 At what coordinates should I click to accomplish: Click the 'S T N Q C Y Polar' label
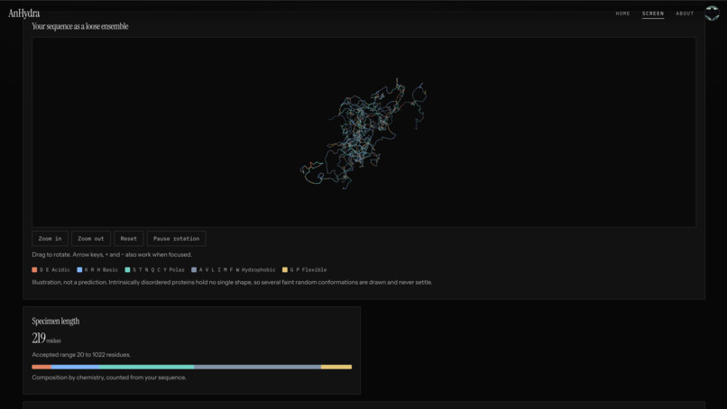159,269
